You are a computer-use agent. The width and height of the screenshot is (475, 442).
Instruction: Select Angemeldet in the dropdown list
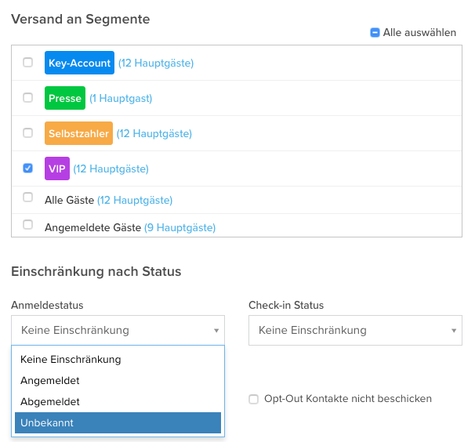click(x=50, y=381)
